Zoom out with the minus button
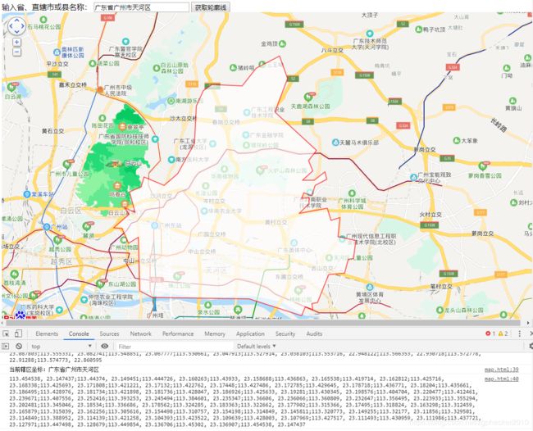This screenshot has width=533, height=431. click(x=16, y=52)
